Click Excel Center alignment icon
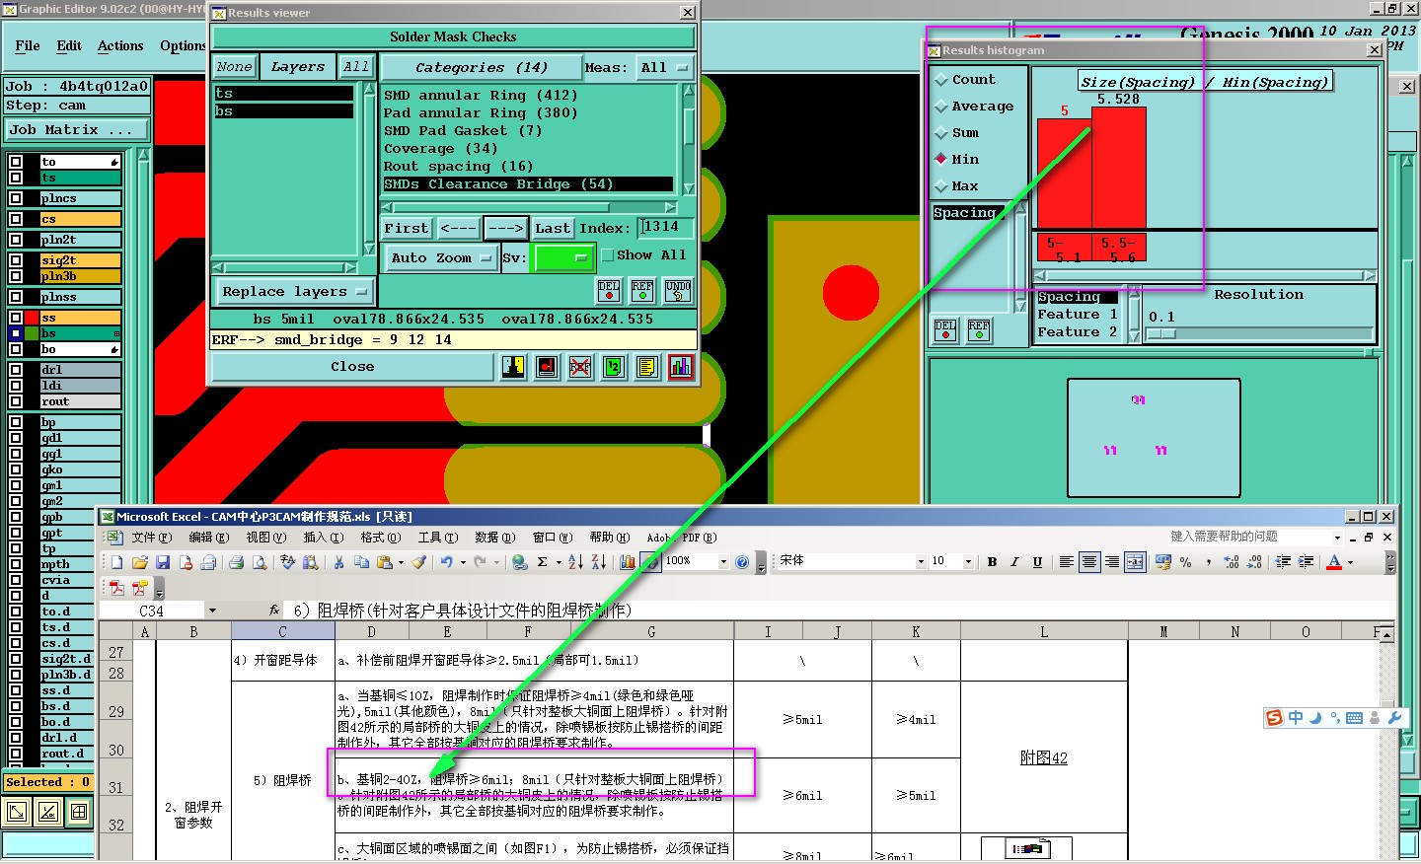The image size is (1421, 864). point(1089,562)
